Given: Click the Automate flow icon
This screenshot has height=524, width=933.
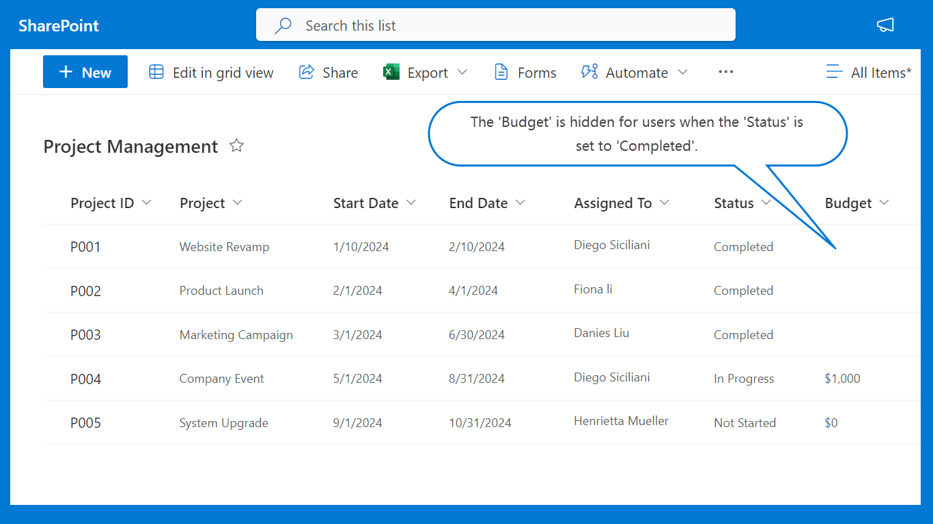Looking at the screenshot, I should tap(589, 72).
